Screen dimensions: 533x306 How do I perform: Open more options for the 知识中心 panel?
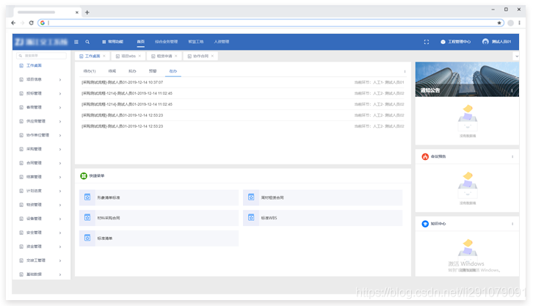pyautogui.click(x=512, y=224)
